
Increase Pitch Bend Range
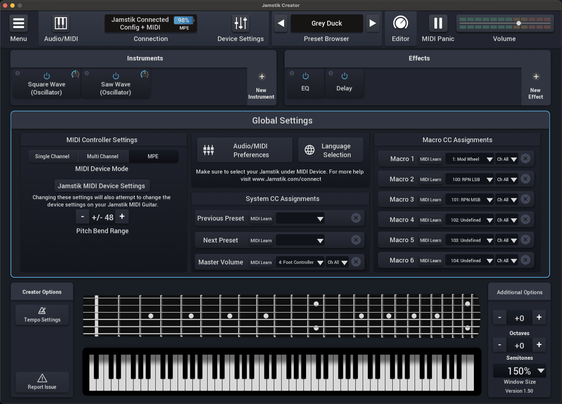tap(122, 217)
